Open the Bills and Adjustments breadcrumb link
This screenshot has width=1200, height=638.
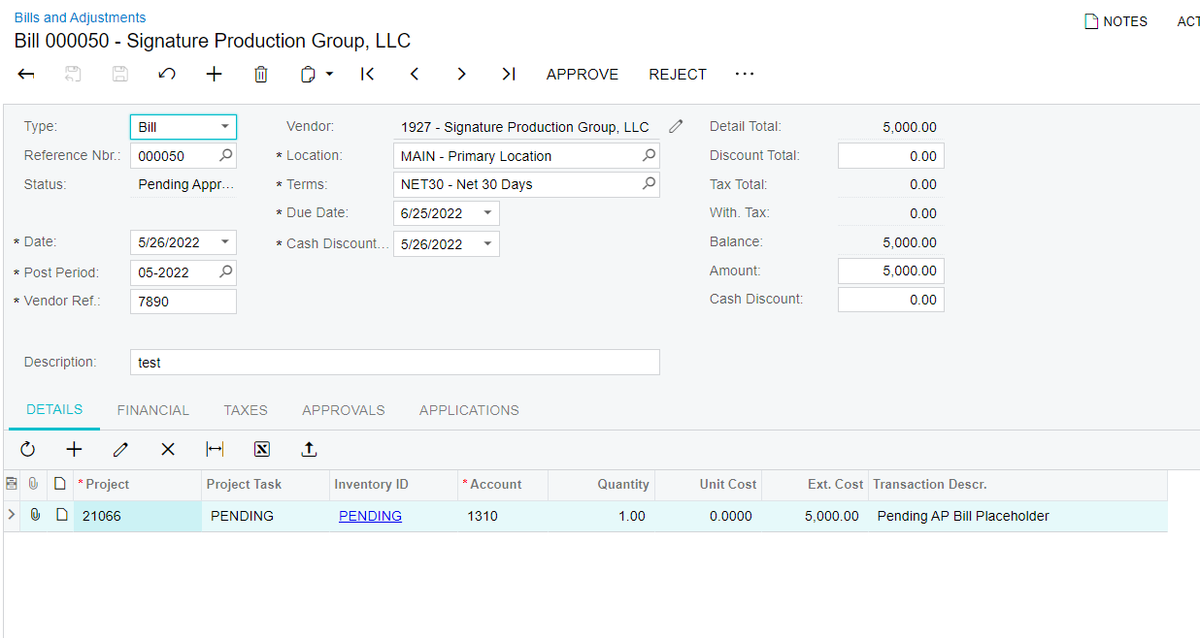pos(80,17)
